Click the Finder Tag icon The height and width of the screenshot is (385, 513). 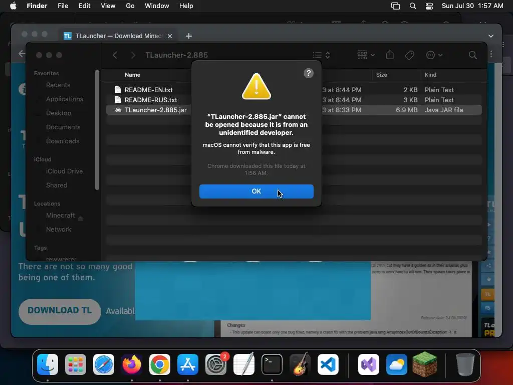409,55
